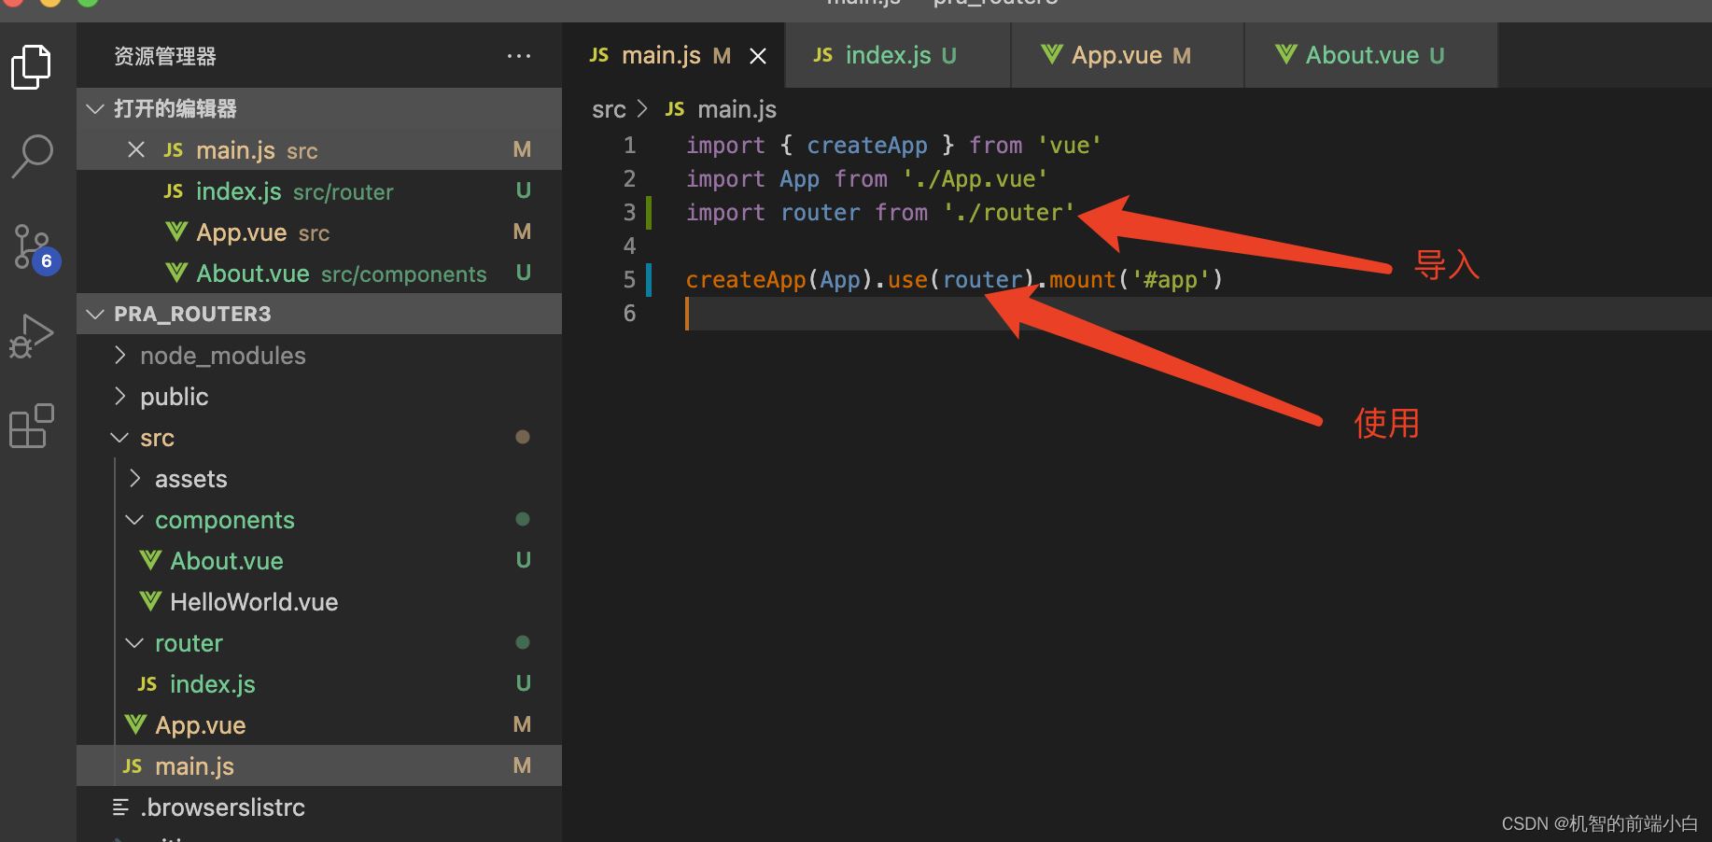Open the Run and Debug view
This screenshot has width=1712, height=842.
(x=32, y=336)
